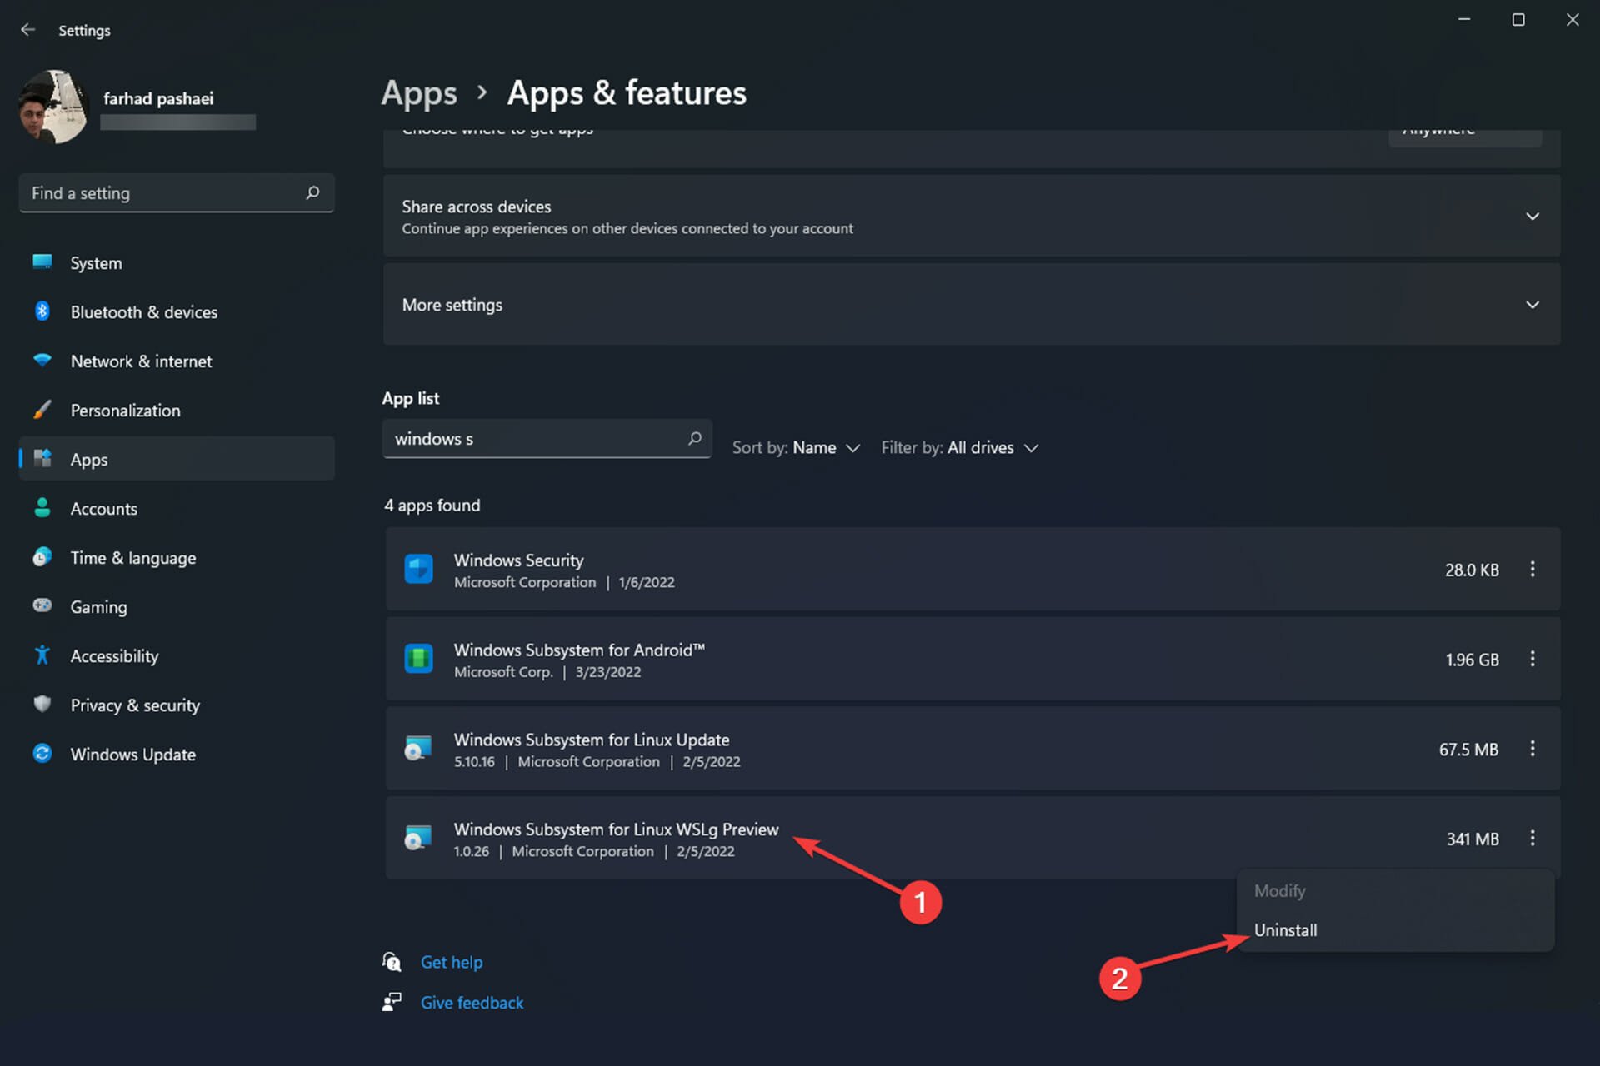Click the Network wifi icon
The width and height of the screenshot is (1600, 1066).
tap(42, 360)
